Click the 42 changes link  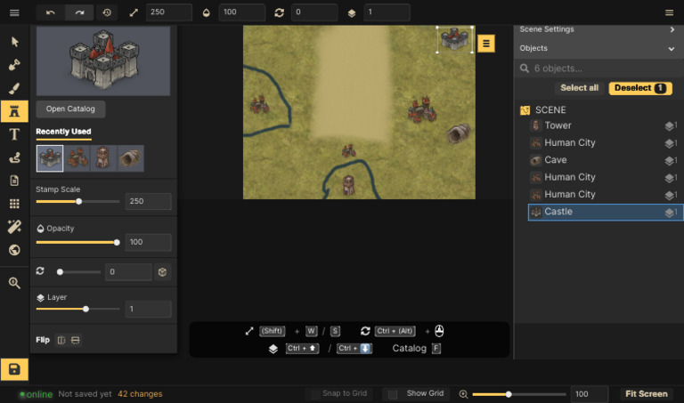tap(140, 394)
